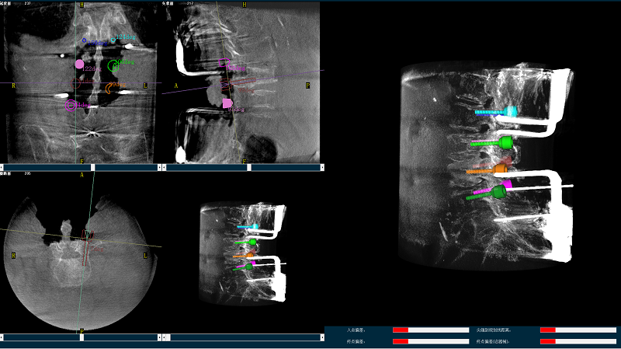This screenshot has height=349, width=621.
Task: Click the red trajectory rectangle in axial view
Action: (x=88, y=236)
